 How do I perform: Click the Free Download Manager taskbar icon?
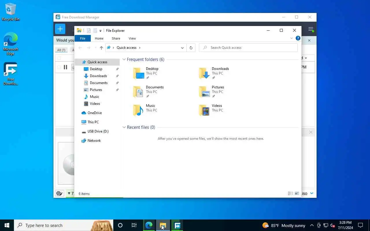pyautogui.click(x=177, y=225)
